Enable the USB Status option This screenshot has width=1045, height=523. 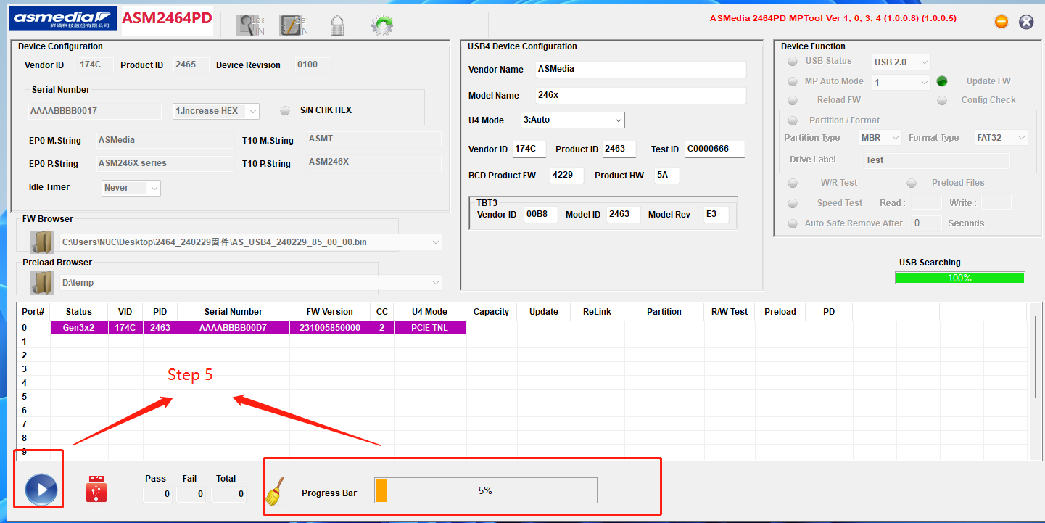[x=793, y=62]
